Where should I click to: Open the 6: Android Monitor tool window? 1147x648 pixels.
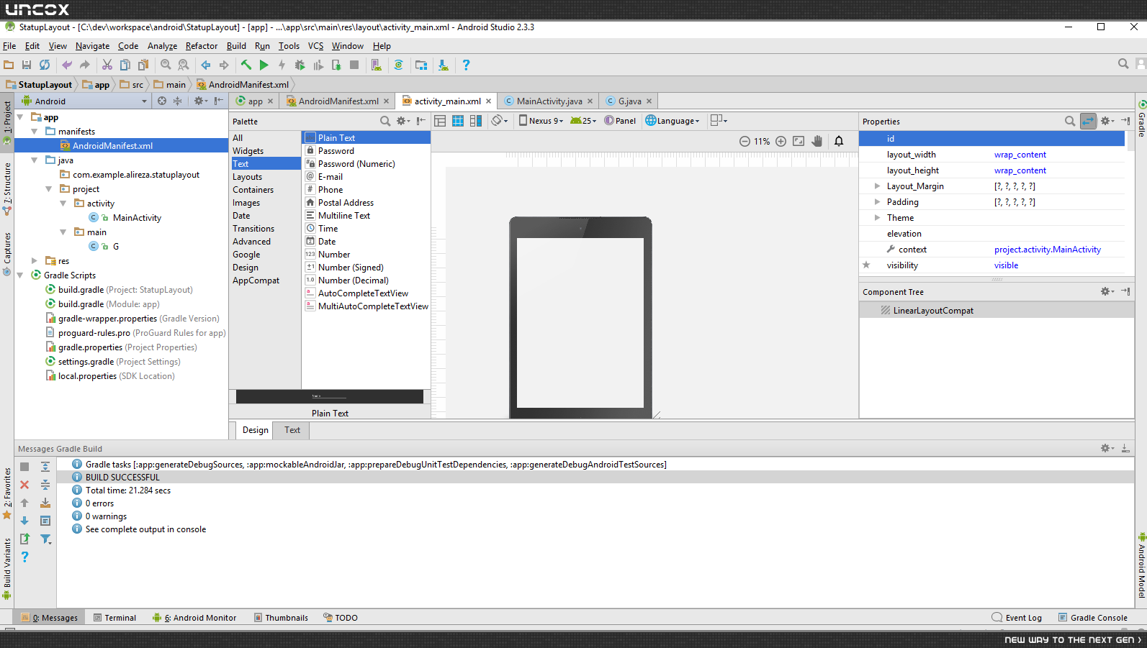pos(194,618)
